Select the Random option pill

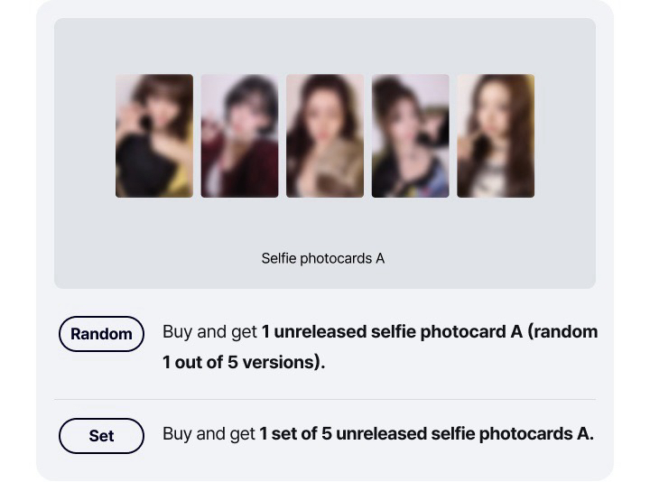pos(101,334)
